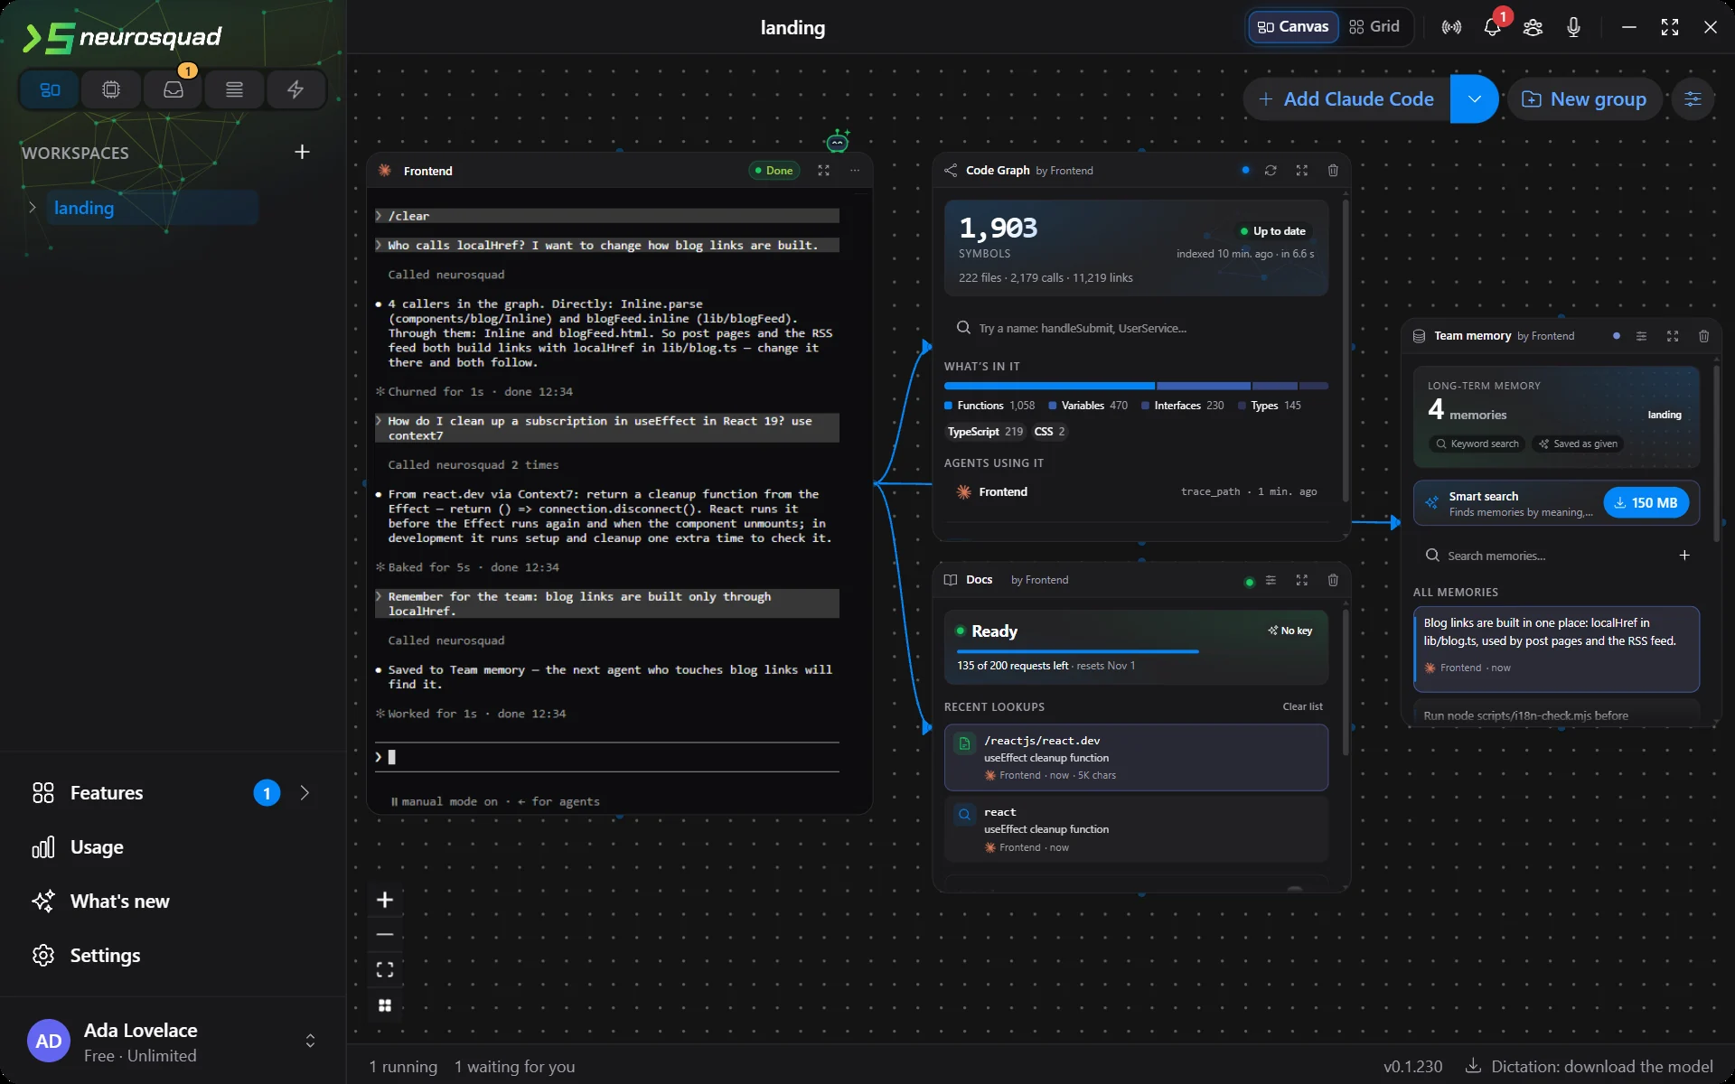Open Features menu item
Screen dimensions: 1735x1084
pyautogui.click(x=172, y=793)
